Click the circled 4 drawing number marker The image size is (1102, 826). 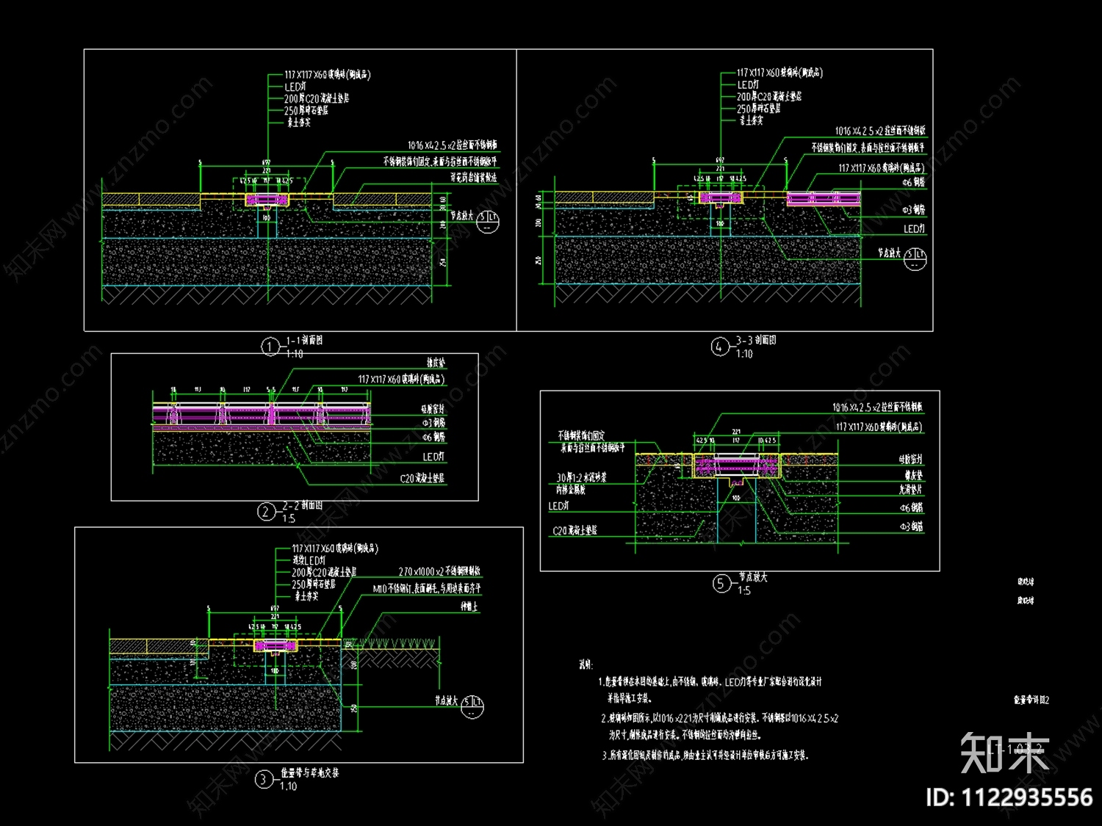click(x=720, y=347)
